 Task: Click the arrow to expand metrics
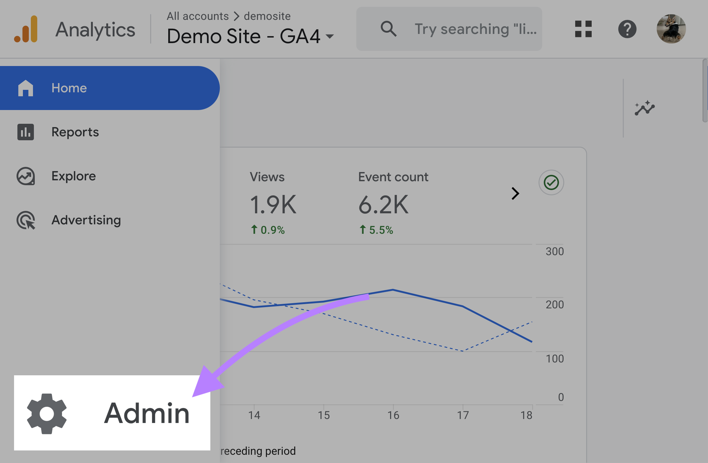pyautogui.click(x=515, y=193)
